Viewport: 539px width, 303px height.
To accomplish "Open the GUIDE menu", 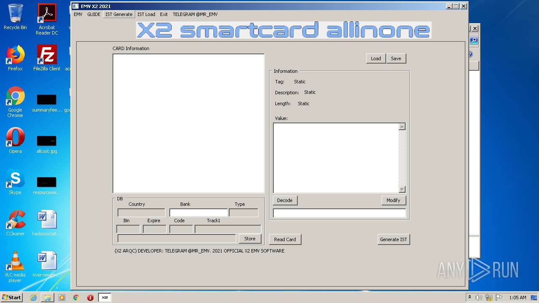I will click(x=93, y=14).
